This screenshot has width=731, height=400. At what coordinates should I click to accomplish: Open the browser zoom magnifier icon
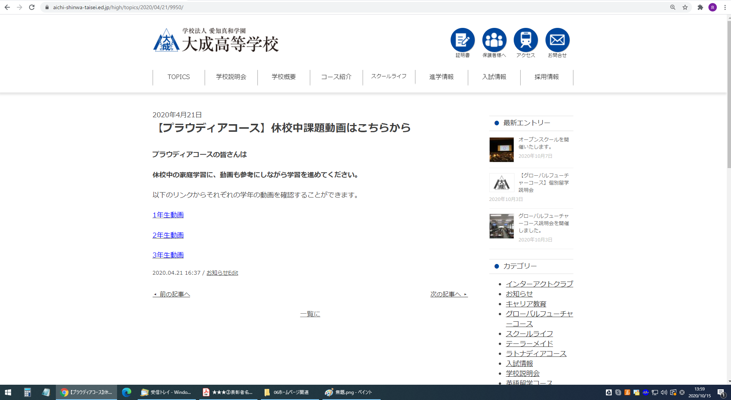pos(673,7)
